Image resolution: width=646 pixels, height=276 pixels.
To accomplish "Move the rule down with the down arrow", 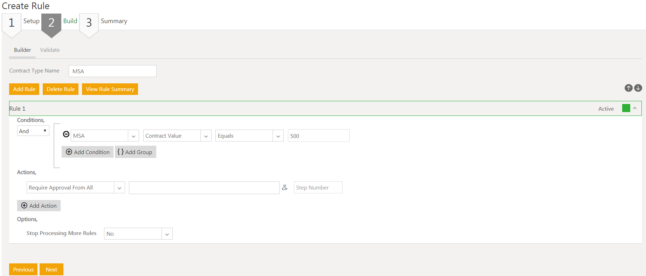I will (638, 88).
